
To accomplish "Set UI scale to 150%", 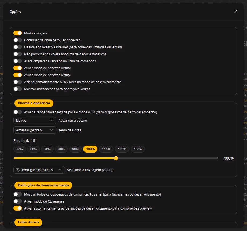I will pos(138,149).
